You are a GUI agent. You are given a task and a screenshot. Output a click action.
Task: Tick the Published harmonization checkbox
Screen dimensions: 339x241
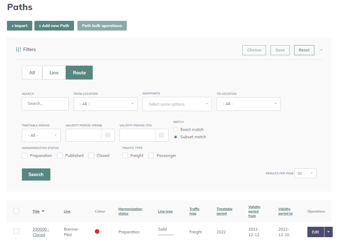[60, 156]
